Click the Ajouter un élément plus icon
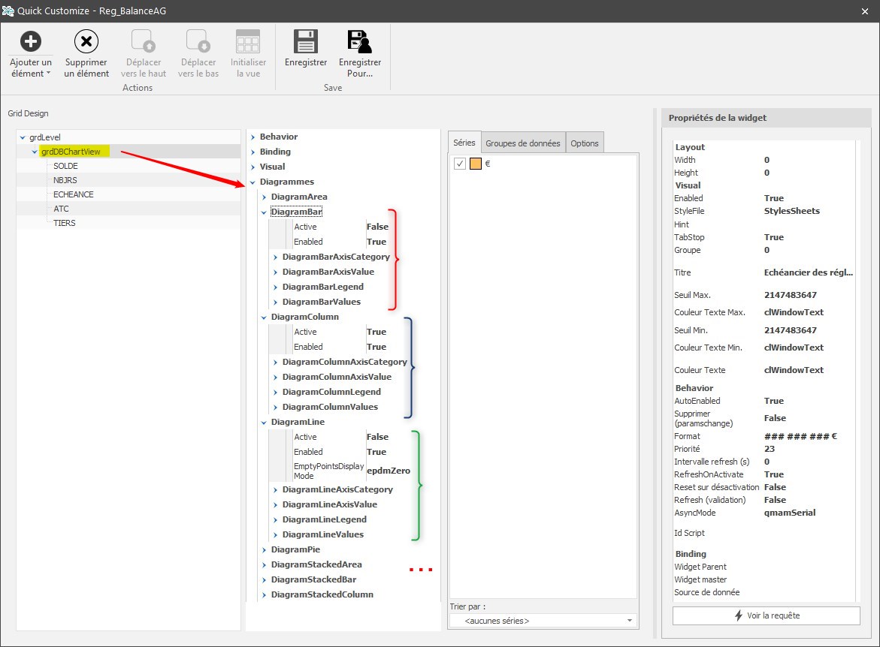This screenshot has height=647, width=880. click(30, 41)
